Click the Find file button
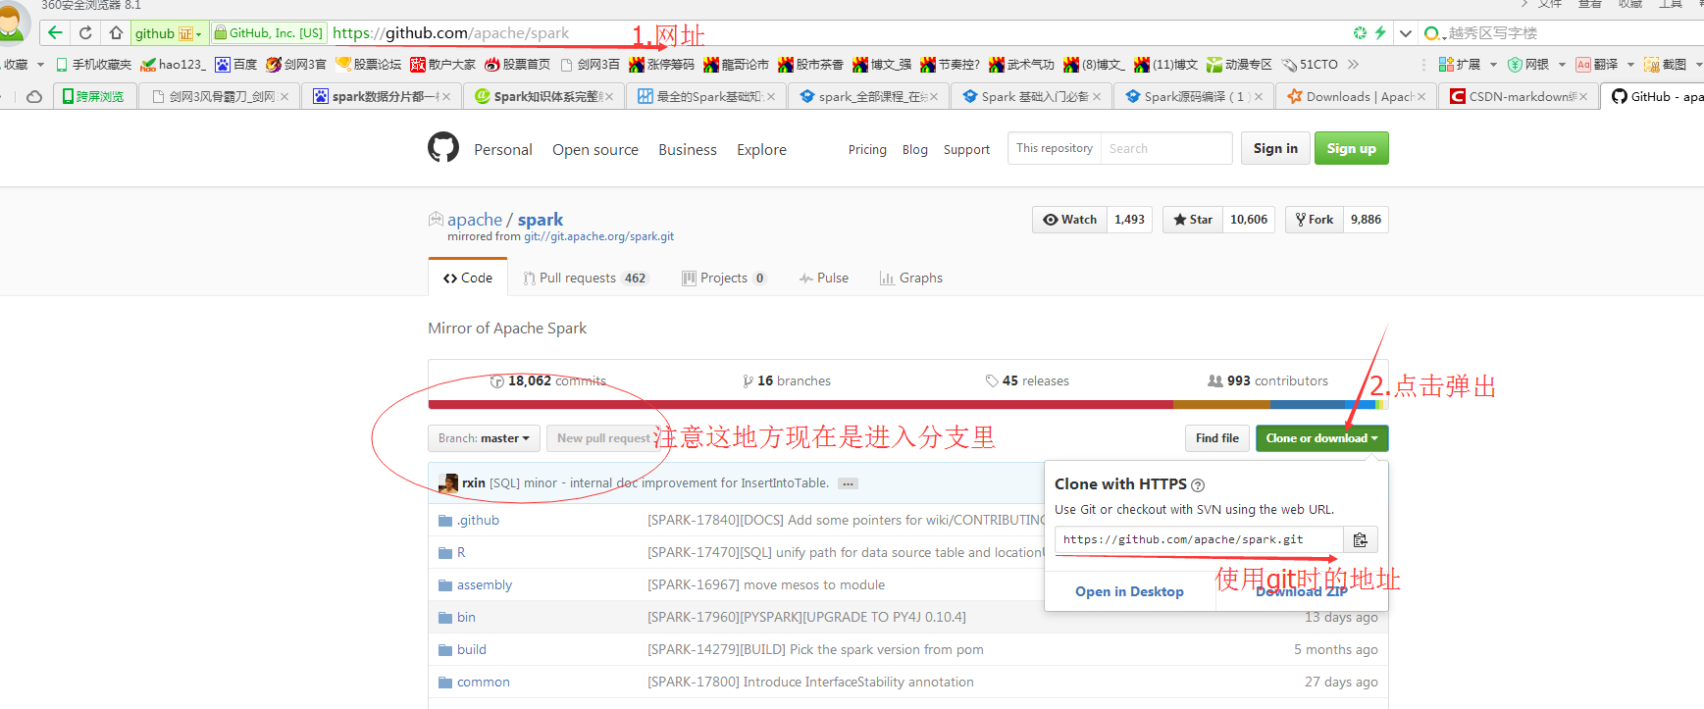This screenshot has width=1704, height=709. point(1217,438)
